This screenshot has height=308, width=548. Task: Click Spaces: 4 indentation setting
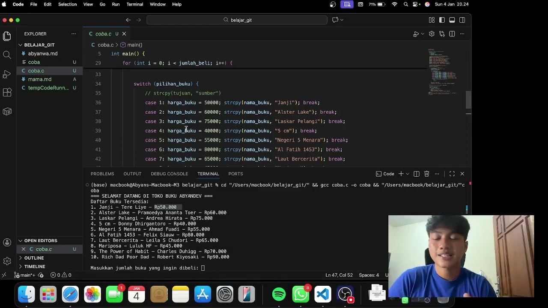369,275
